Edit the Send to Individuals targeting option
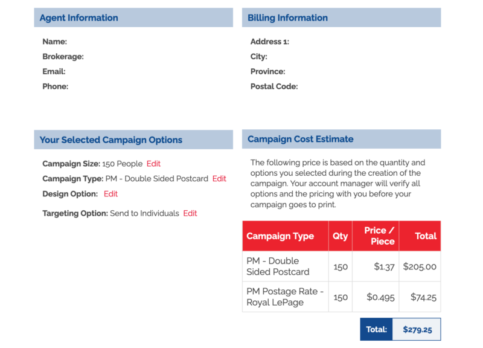The image size is (483, 348). point(190,213)
